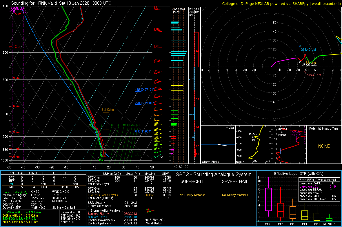This screenshot has height=227, width=342.
Task: Click the 'SRH (m2/s2)' column header
Action: (x=112, y=174)
